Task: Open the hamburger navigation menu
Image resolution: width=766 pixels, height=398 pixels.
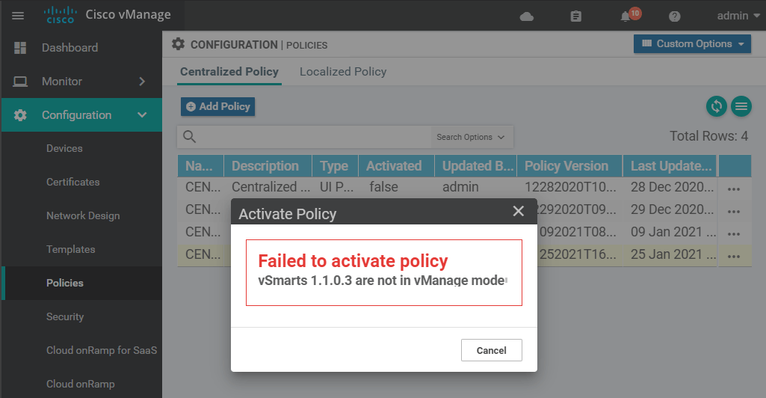Action: point(18,16)
